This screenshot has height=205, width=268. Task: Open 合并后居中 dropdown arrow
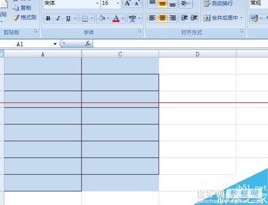[241, 18]
